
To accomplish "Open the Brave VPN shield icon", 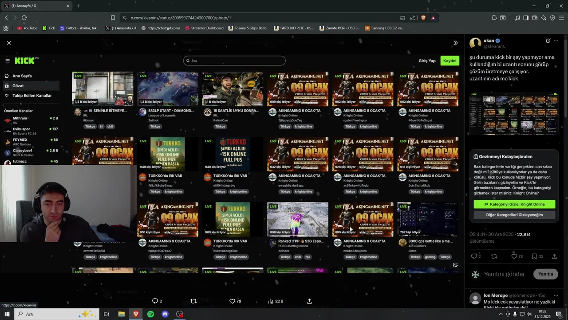I will click(552, 18).
